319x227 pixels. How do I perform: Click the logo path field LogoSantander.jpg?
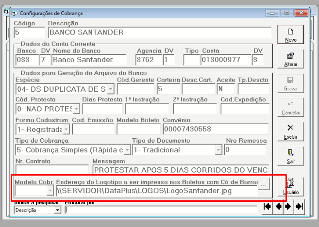click(157, 191)
